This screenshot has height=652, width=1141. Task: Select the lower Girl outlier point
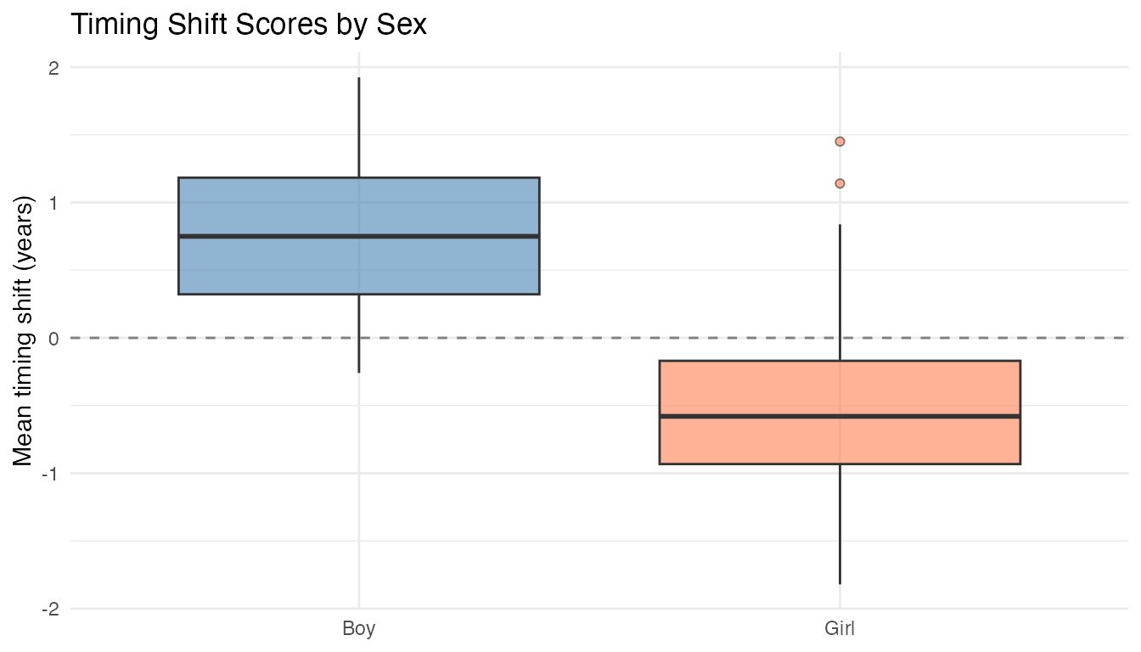(x=840, y=183)
